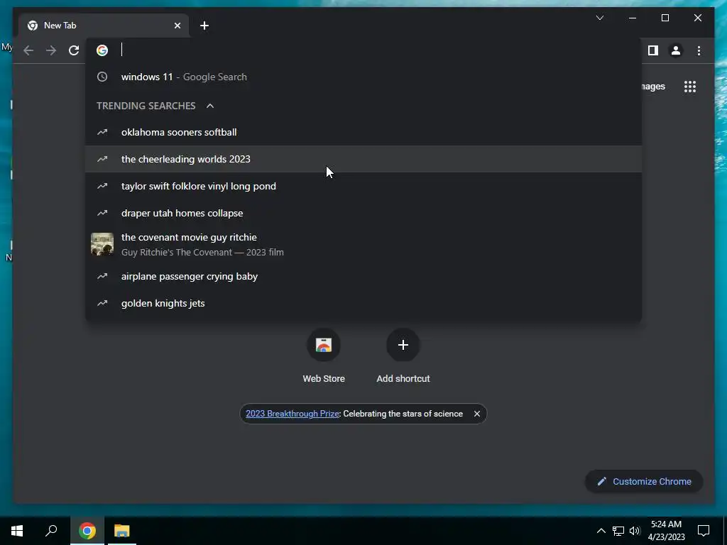Choose the covenant movie guy ritchie suggestion

363,244
